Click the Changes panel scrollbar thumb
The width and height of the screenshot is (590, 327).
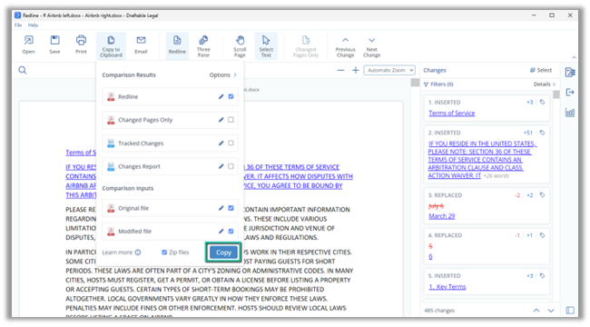tap(556, 94)
